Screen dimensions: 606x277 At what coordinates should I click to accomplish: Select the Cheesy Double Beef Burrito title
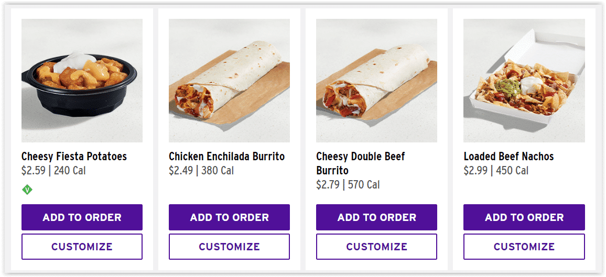pyautogui.click(x=361, y=163)
